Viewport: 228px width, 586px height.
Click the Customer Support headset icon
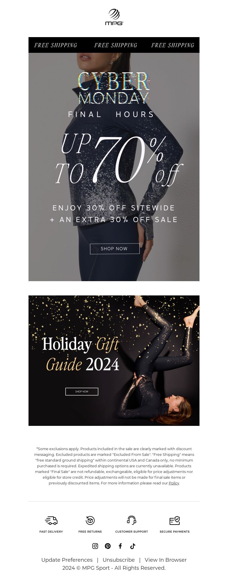click(132, 520)
